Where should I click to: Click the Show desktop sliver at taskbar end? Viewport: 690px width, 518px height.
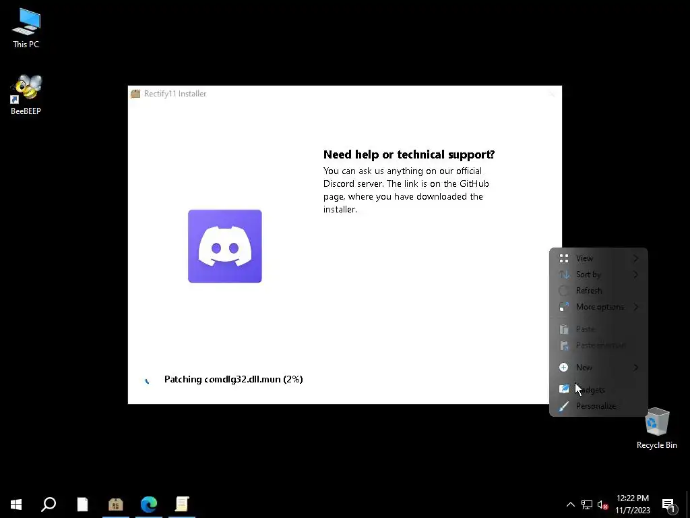tap(688, 504)
